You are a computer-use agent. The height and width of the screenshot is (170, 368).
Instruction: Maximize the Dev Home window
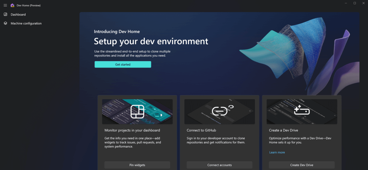(354, 3)
